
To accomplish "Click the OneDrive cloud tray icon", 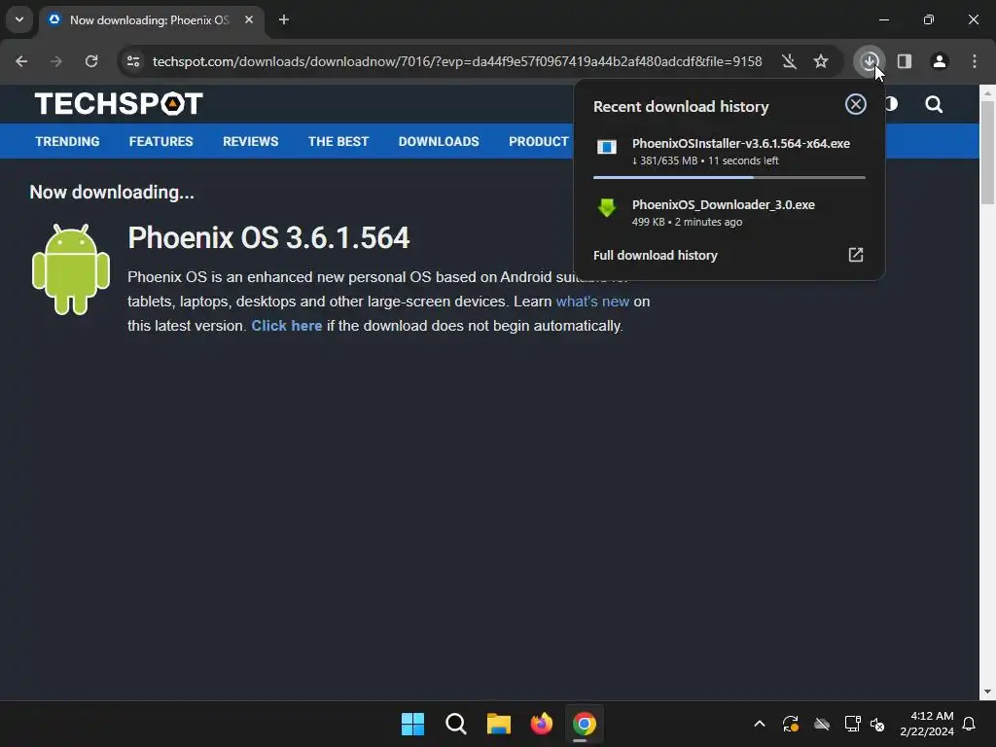I will pos(821,724).
